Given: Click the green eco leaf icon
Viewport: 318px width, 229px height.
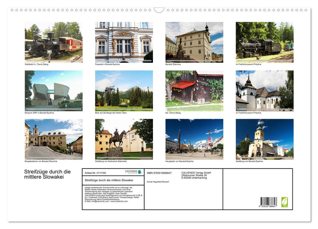Looking at the screenshot, I should [285, 202].
